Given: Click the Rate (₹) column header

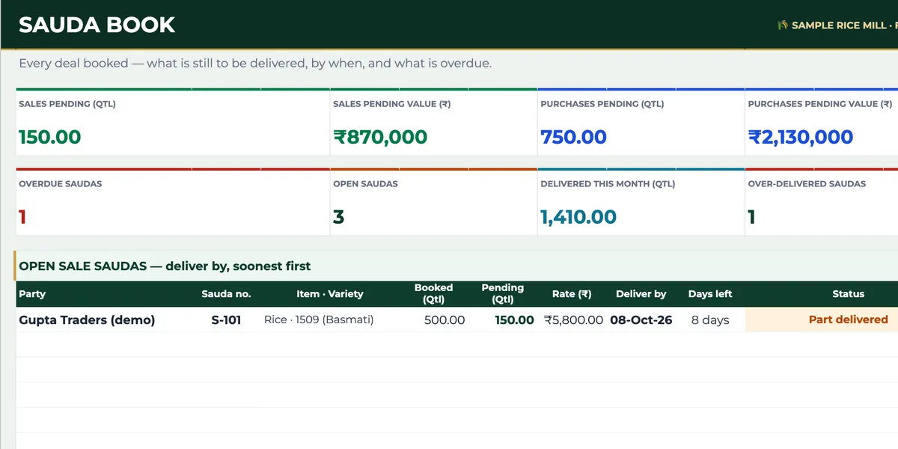Looking at the screenshot, I should click(572, 294).
